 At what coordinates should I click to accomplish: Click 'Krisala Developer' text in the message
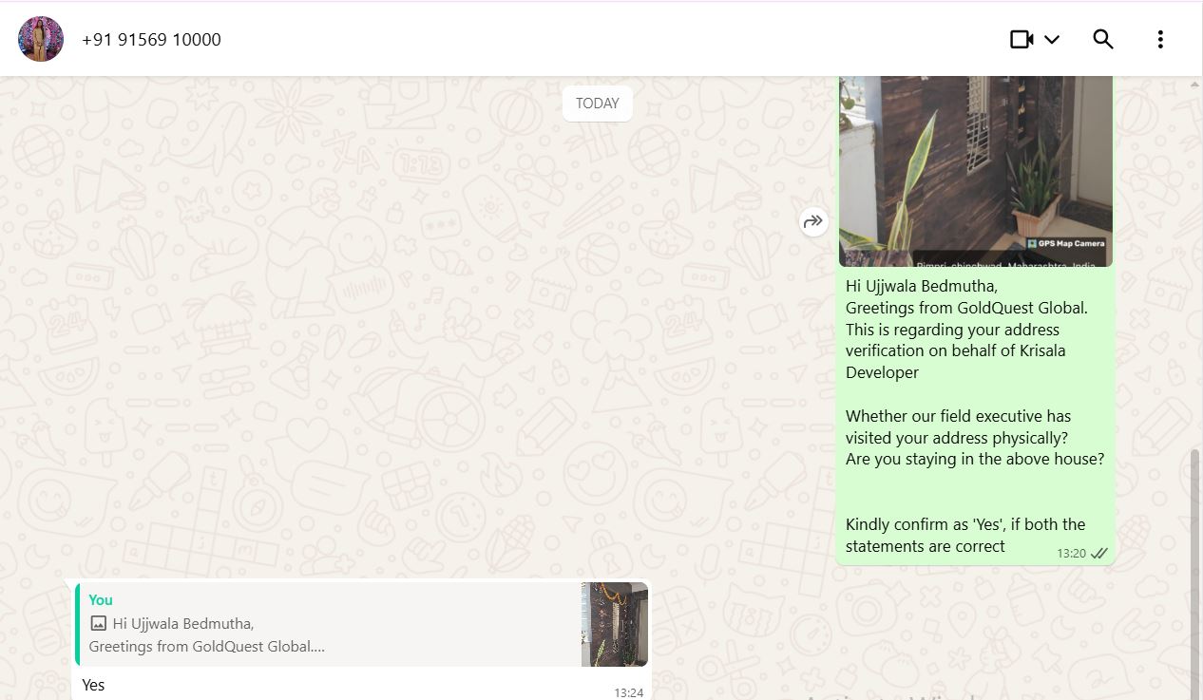tap(956, 361)
